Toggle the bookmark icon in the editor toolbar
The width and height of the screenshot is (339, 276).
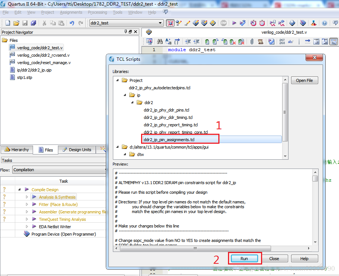(x=207, y=41)
